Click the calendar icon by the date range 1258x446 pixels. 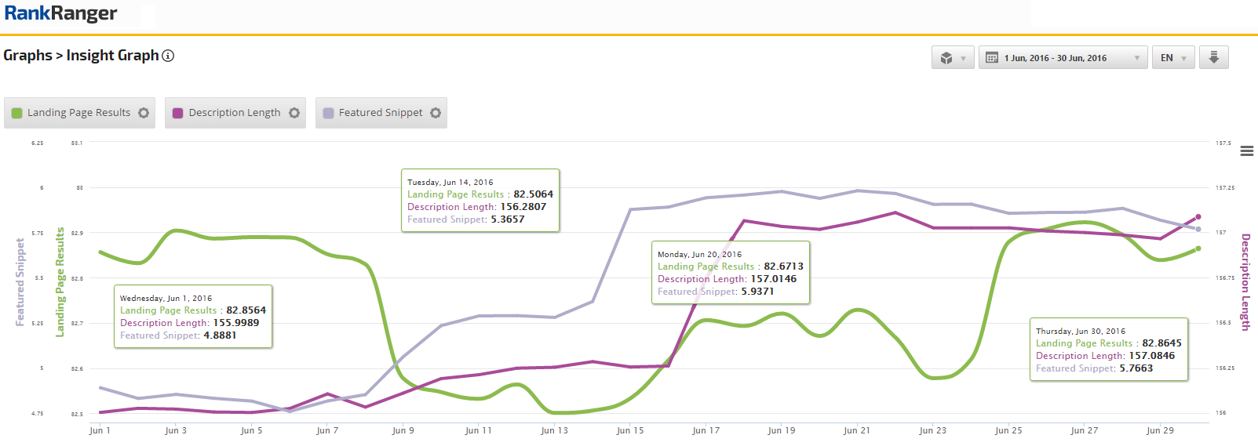[992, 58]
